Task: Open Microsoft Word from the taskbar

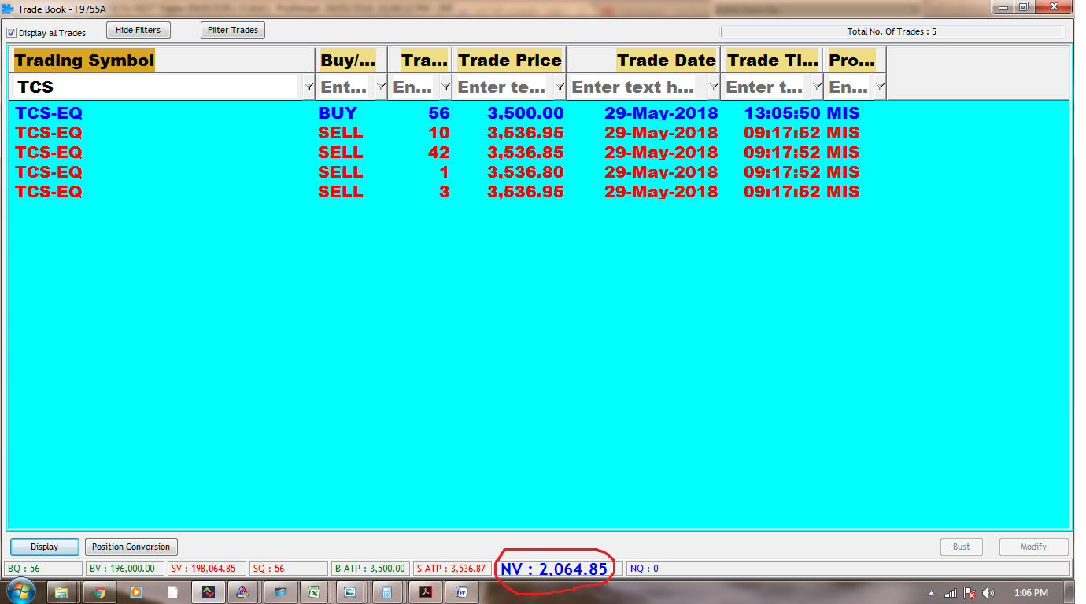Action: [461, 592]
